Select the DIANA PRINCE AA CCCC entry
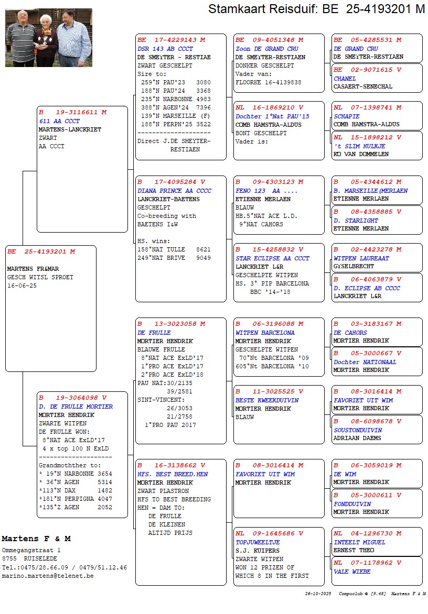428x614 pixels. (x=174, y=191)
